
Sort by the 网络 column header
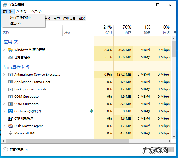(x=162, y=30)
